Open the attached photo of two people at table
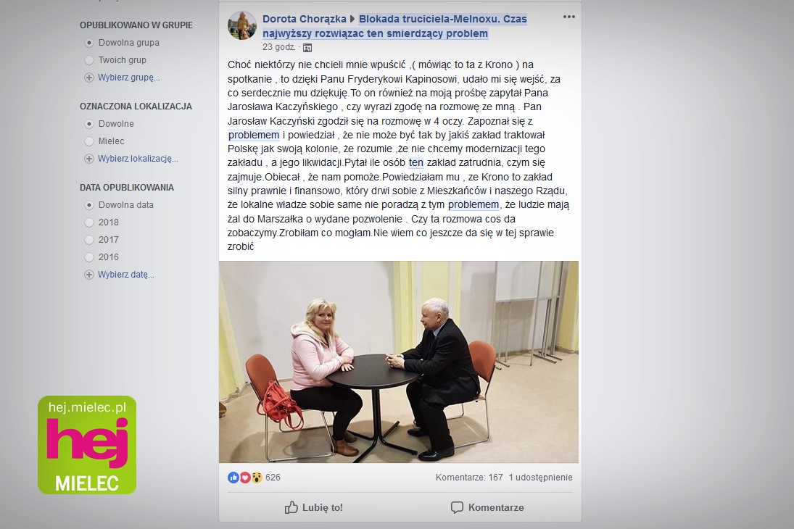 pyautogui.click(x=399, y=362)
